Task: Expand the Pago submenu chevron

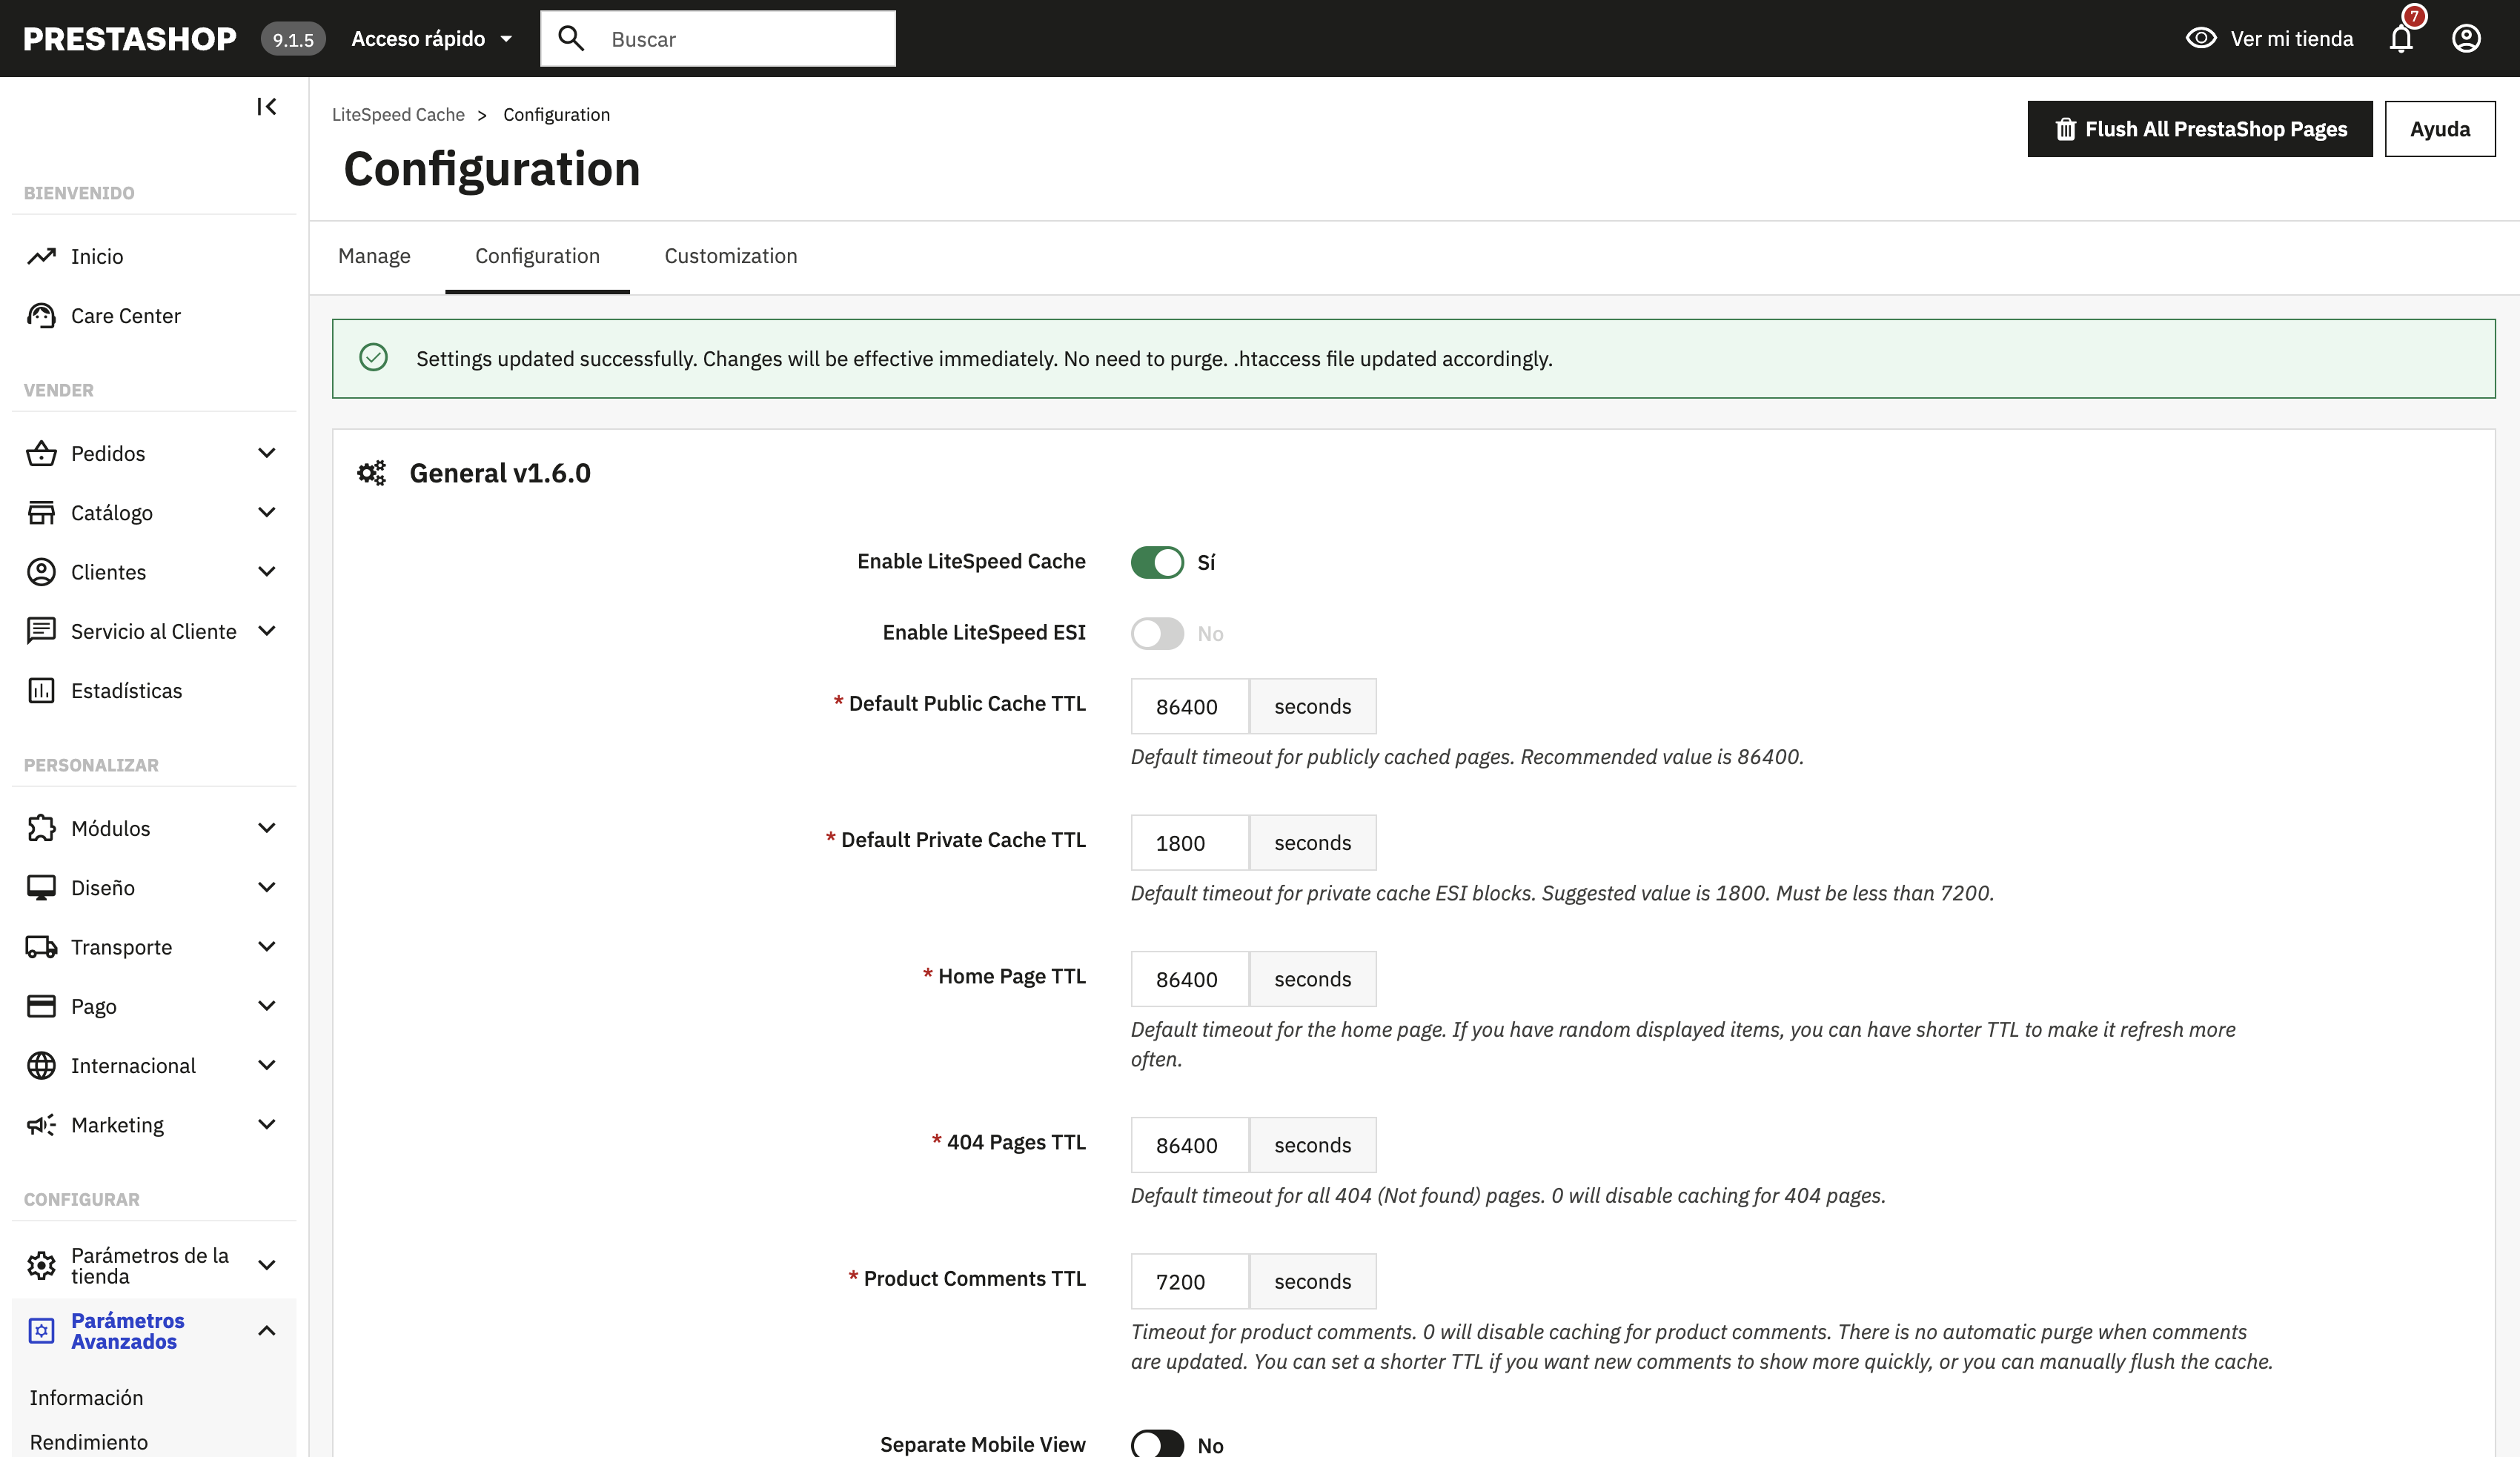Action: pos(266,1006)
